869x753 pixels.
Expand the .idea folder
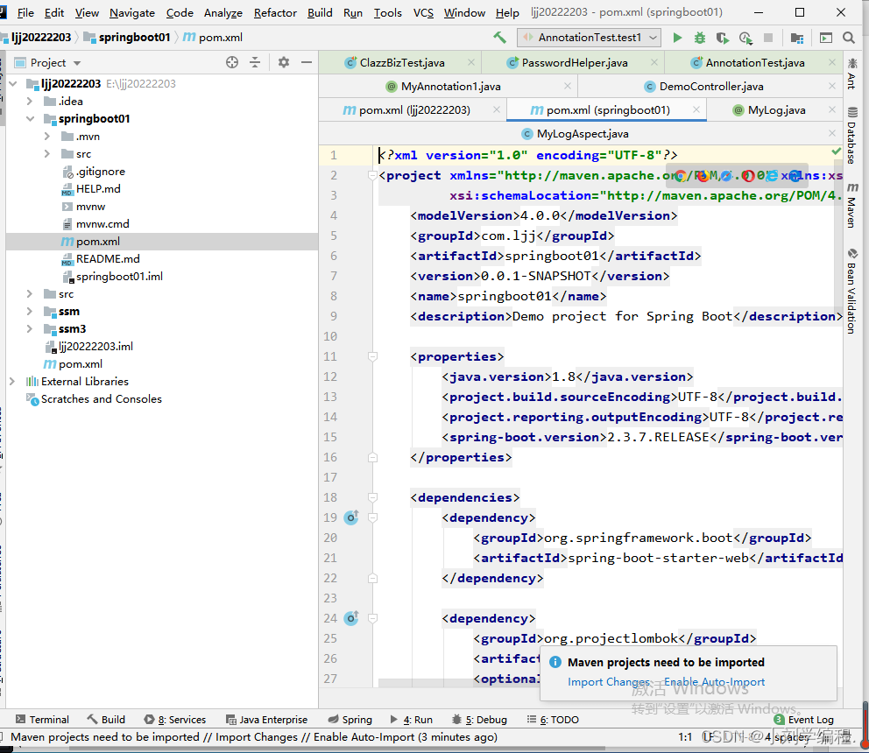30,102
